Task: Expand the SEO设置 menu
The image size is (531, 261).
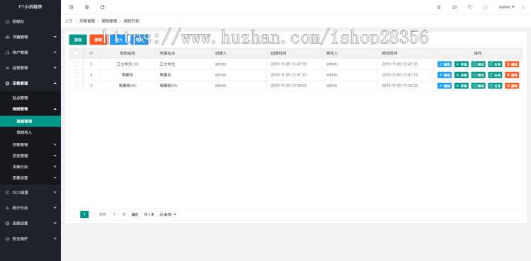Action: point(30,192)
